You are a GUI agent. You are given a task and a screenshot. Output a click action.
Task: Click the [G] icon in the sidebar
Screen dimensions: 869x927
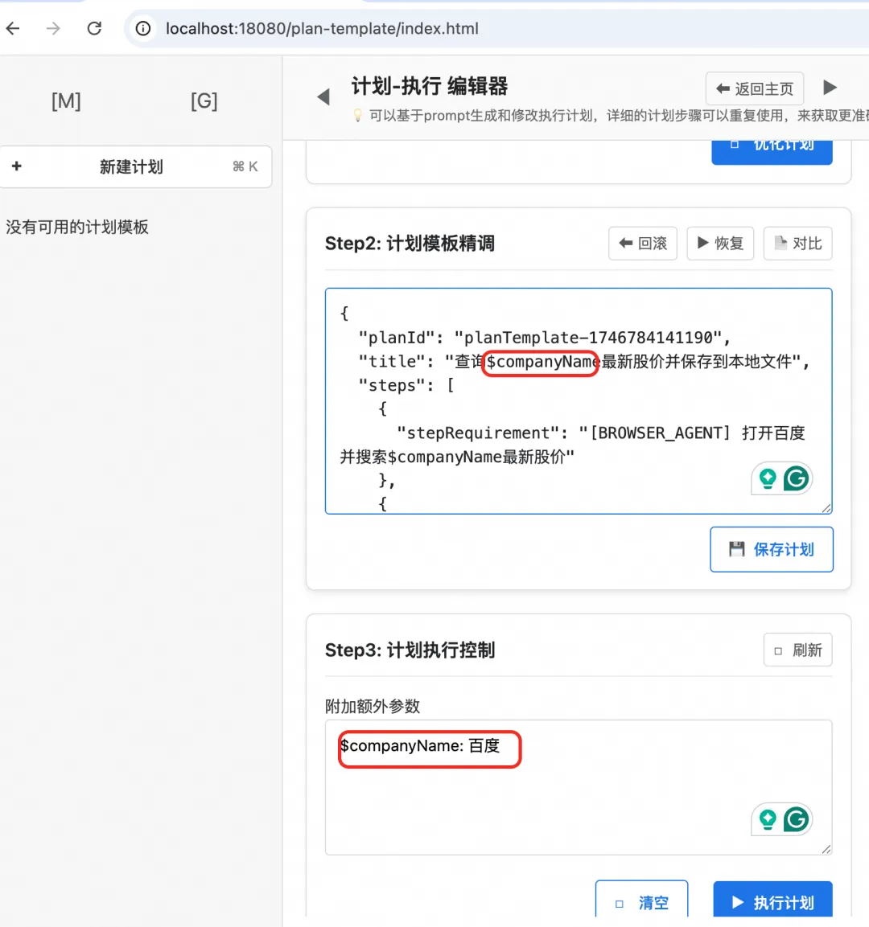(204, 100)
